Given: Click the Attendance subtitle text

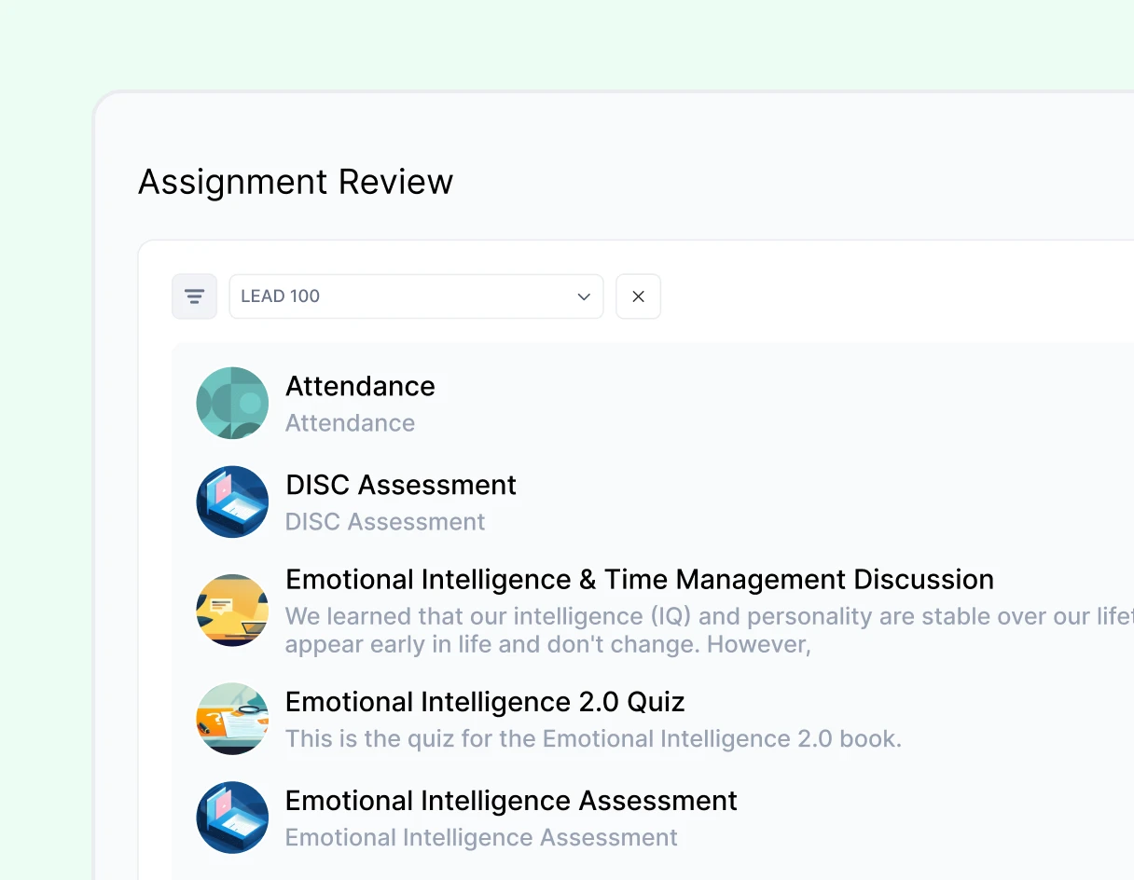Looking at the screenshot, I should pos(350,422).
